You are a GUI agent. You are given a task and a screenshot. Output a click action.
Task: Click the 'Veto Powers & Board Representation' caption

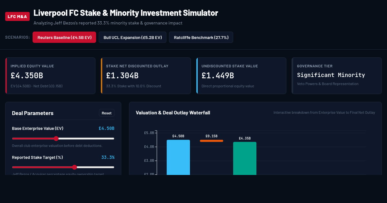click(x=328, y=84)
